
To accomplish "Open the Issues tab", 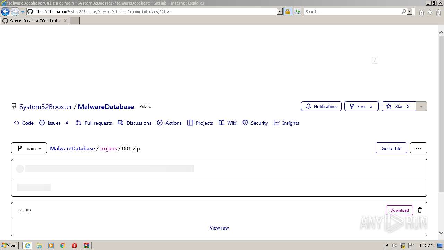I will coord(54,123).
